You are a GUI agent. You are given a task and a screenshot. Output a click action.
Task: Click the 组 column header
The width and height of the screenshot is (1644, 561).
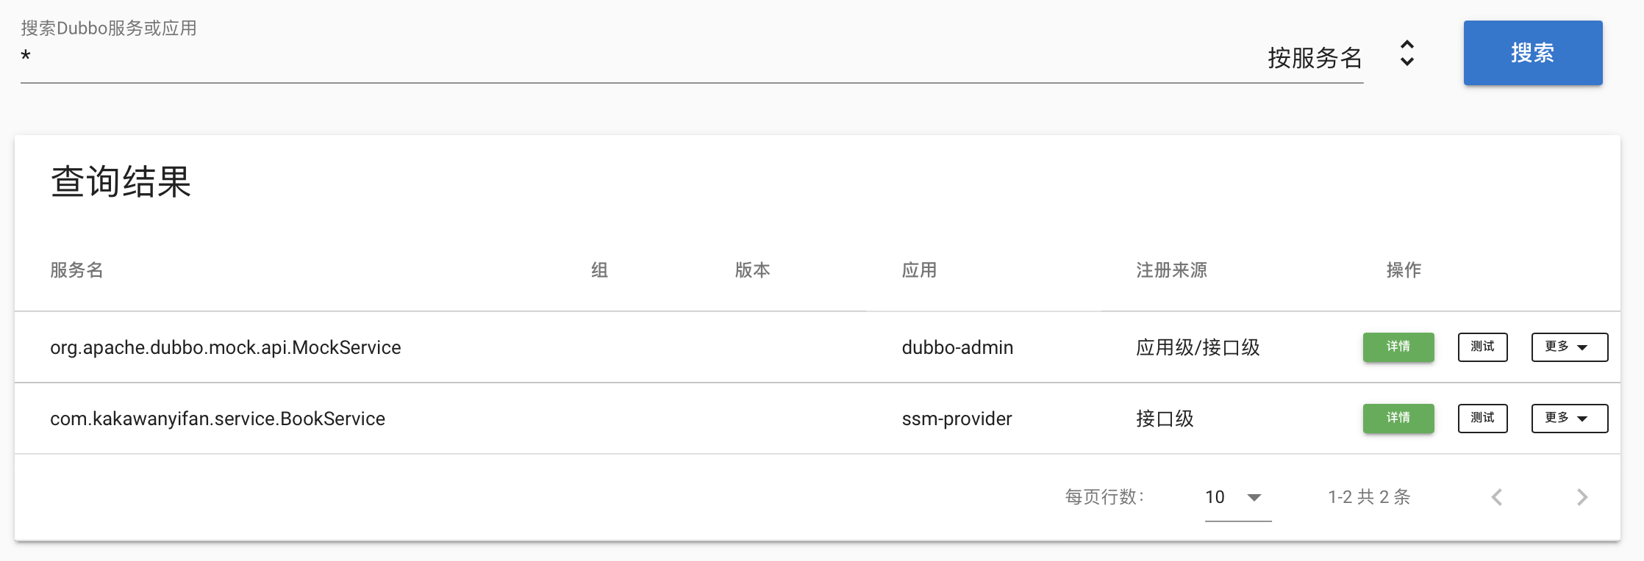(x=599, y=270)
